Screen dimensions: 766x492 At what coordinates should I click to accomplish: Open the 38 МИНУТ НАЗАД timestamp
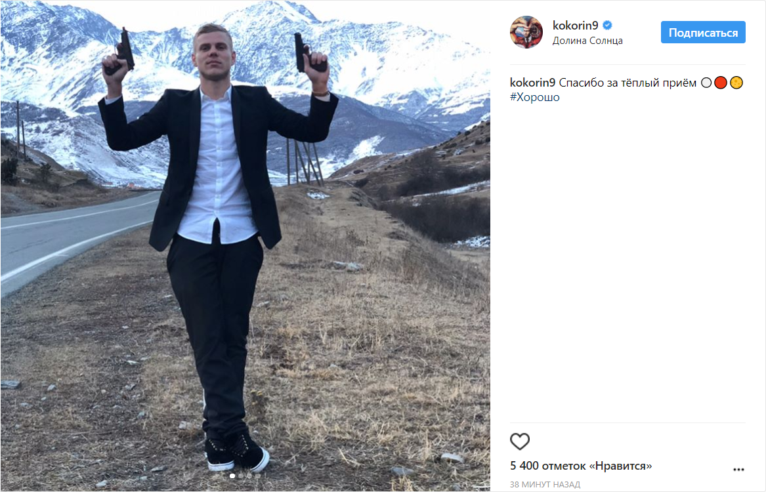click(545, 485)
